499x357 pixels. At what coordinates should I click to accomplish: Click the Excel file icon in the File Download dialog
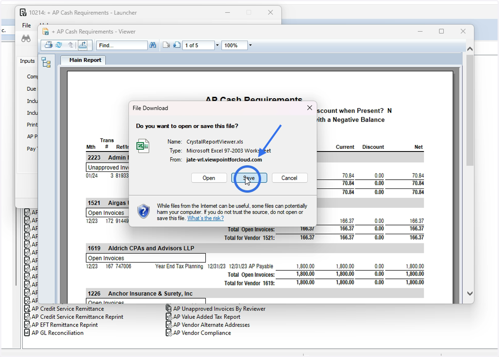(x=143, y=146)
